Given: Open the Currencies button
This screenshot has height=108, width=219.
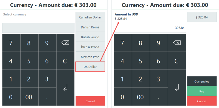Looking at the screenshot, I should pos(202,81).
